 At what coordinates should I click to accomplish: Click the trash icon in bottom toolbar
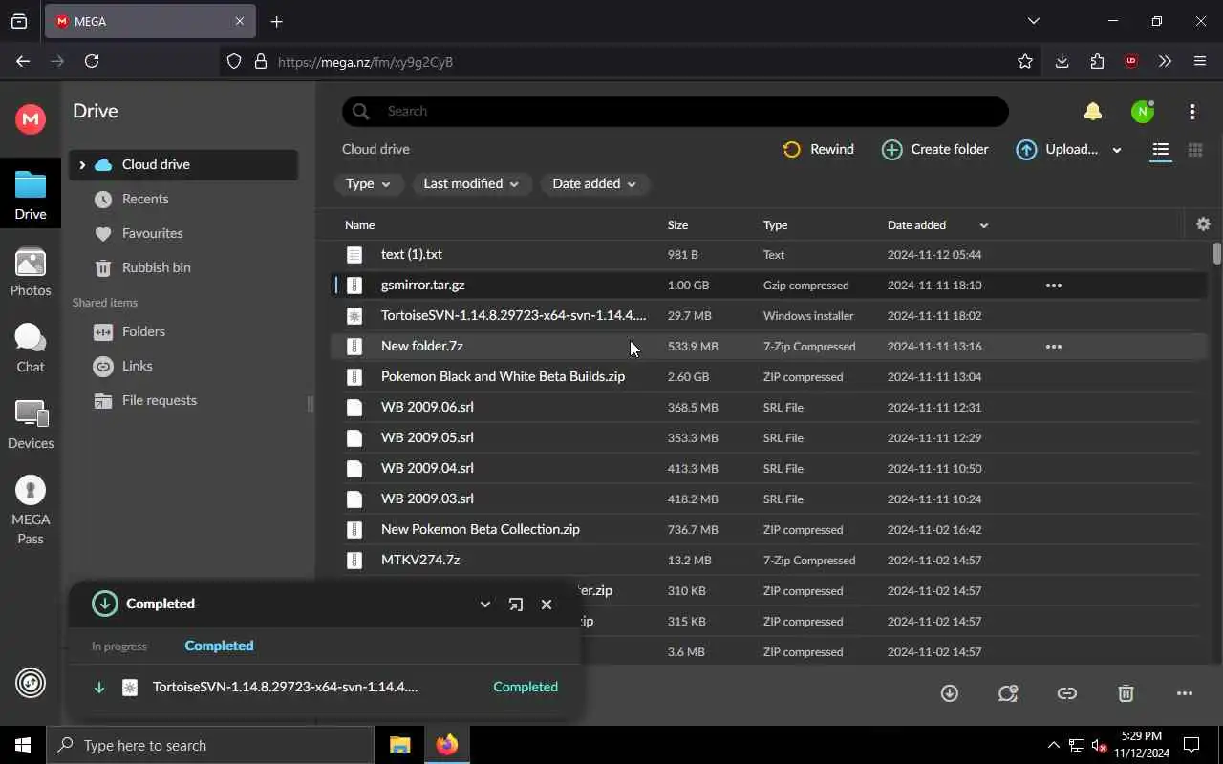(1126, 693)
